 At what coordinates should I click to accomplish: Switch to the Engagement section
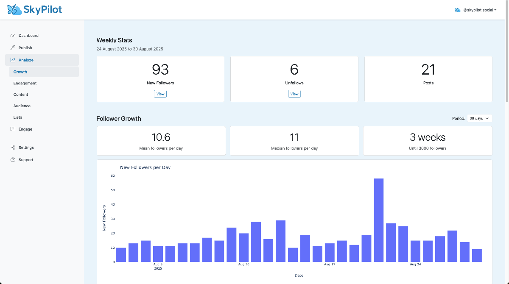click(x=25, y=83)
